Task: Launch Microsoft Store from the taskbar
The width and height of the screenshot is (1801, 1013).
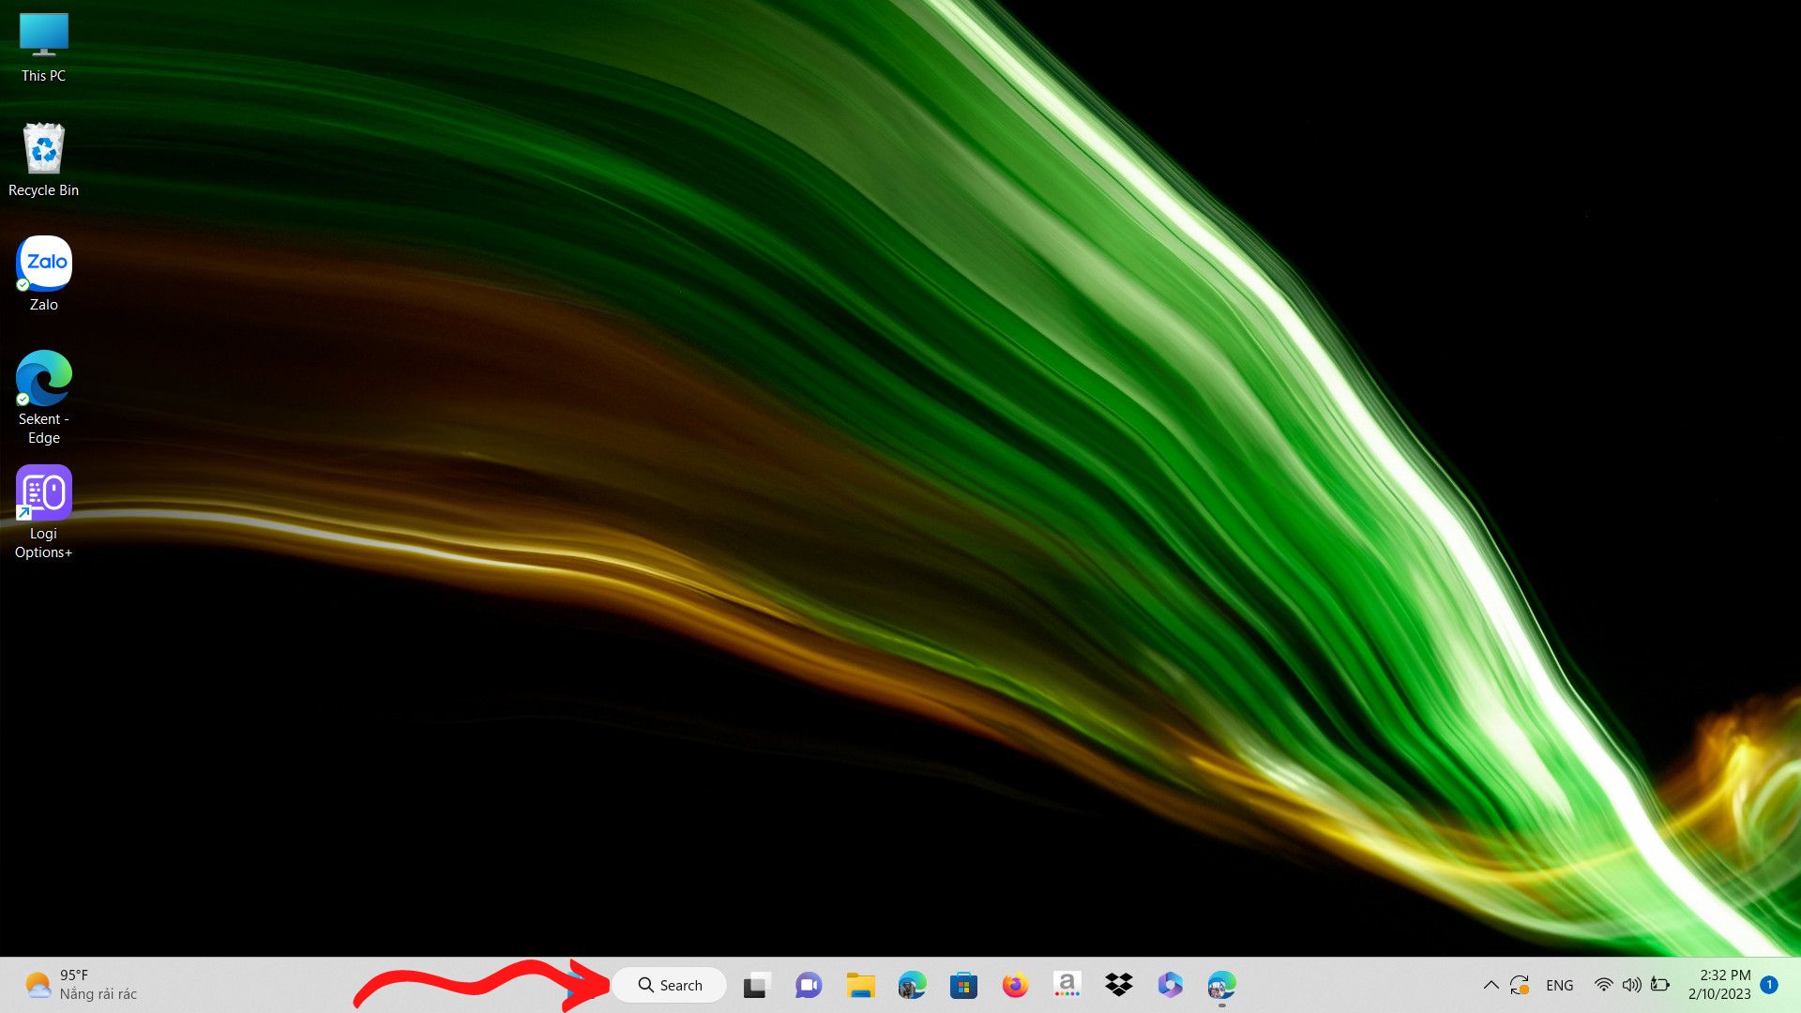Action: [x=963, y=985]
